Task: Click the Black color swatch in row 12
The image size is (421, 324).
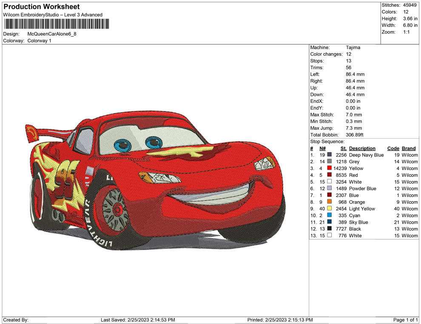Action: 330,228
